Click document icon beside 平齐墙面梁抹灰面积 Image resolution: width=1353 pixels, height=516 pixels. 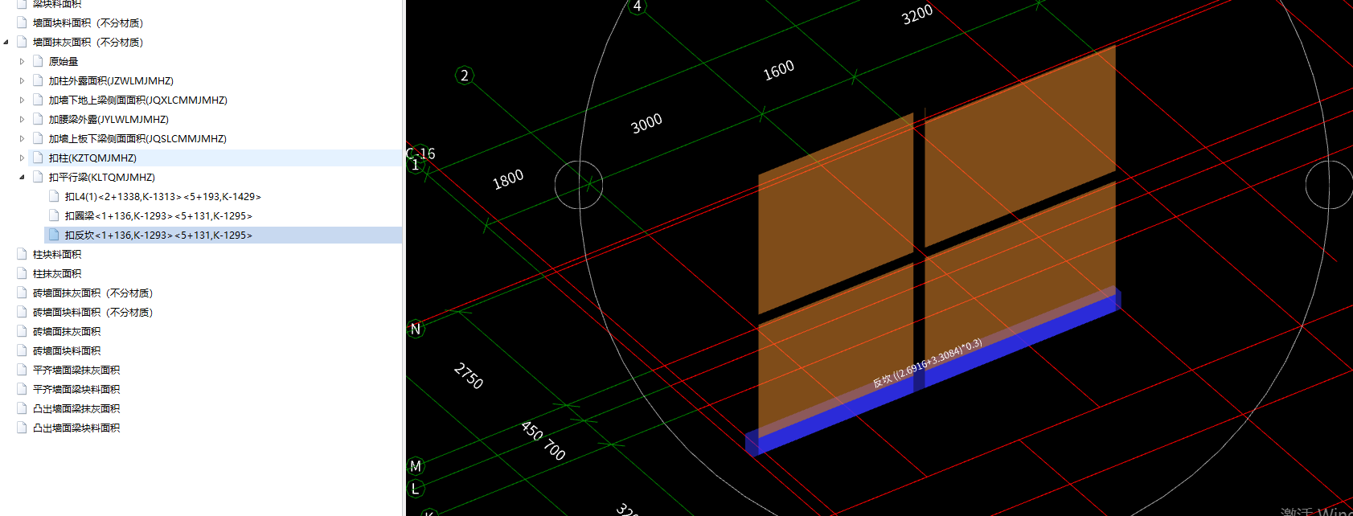22,371
